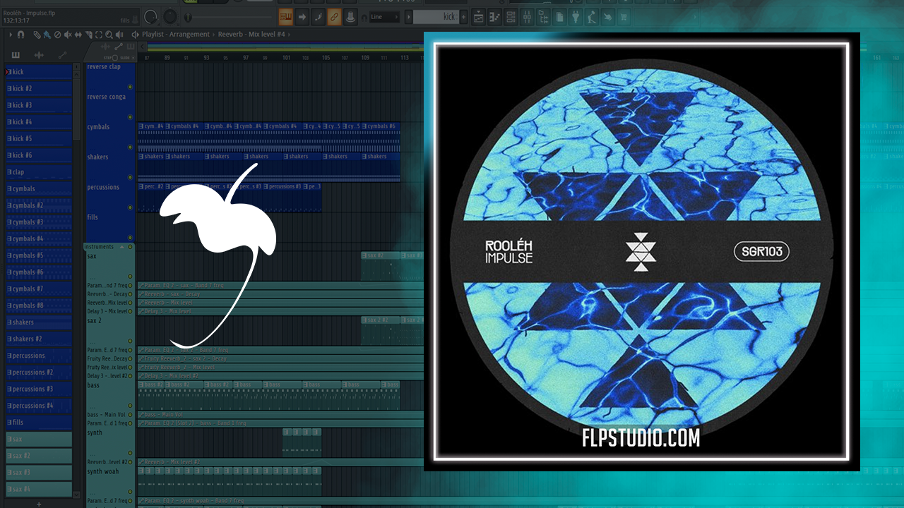Select the Paint brush tool in playlist toolbar

pos(47,34)
